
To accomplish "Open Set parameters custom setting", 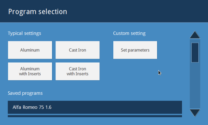I will coord(135,50).
